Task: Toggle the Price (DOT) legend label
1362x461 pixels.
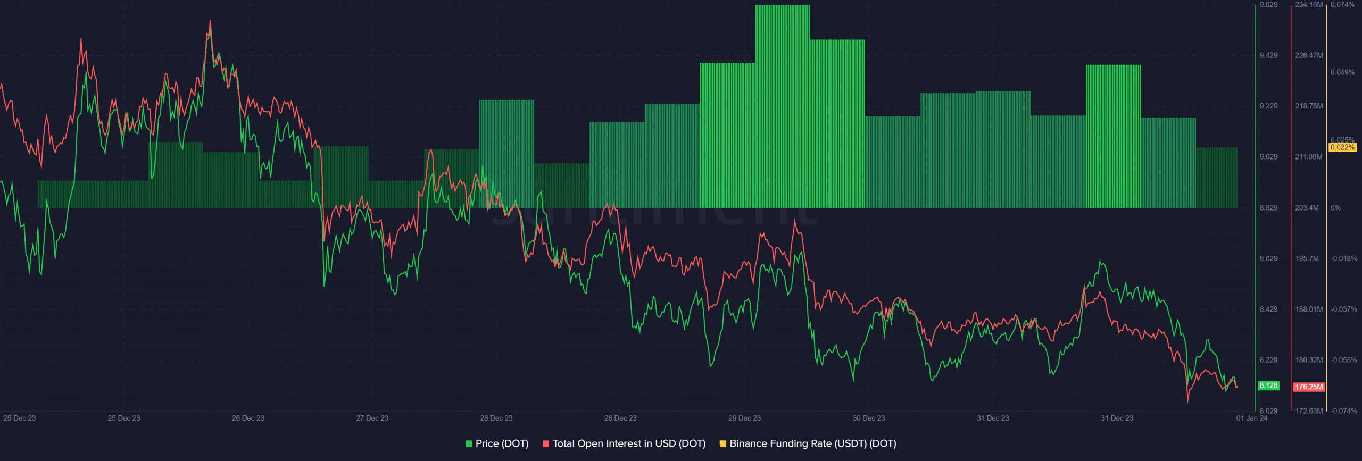Action: [502, 443]
